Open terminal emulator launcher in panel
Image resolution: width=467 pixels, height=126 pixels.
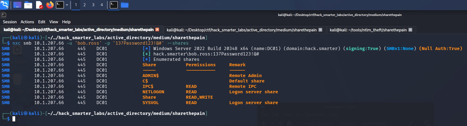[x=60, y=5]
